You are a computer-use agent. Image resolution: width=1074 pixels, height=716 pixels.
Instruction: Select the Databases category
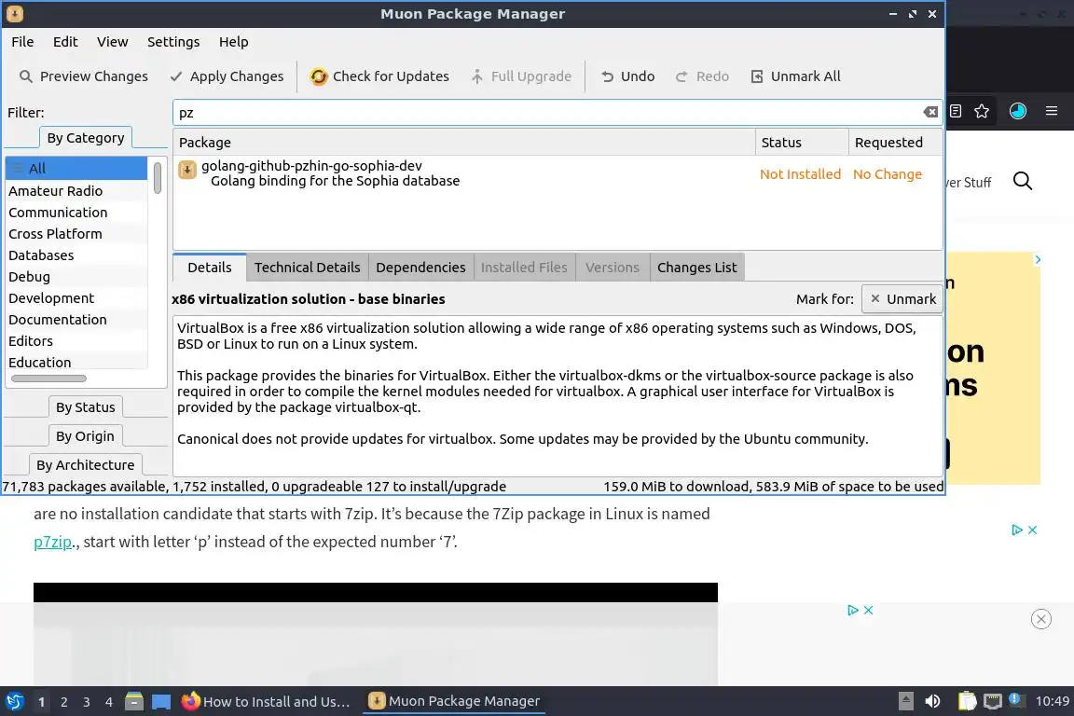click(x=76, y=255)
